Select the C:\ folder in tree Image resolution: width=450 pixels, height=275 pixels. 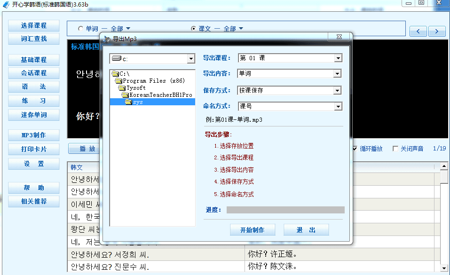point(121,74)
